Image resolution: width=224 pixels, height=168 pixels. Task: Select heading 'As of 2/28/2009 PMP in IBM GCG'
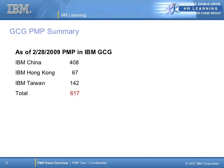pyautogui.click(x=64, y=52)
